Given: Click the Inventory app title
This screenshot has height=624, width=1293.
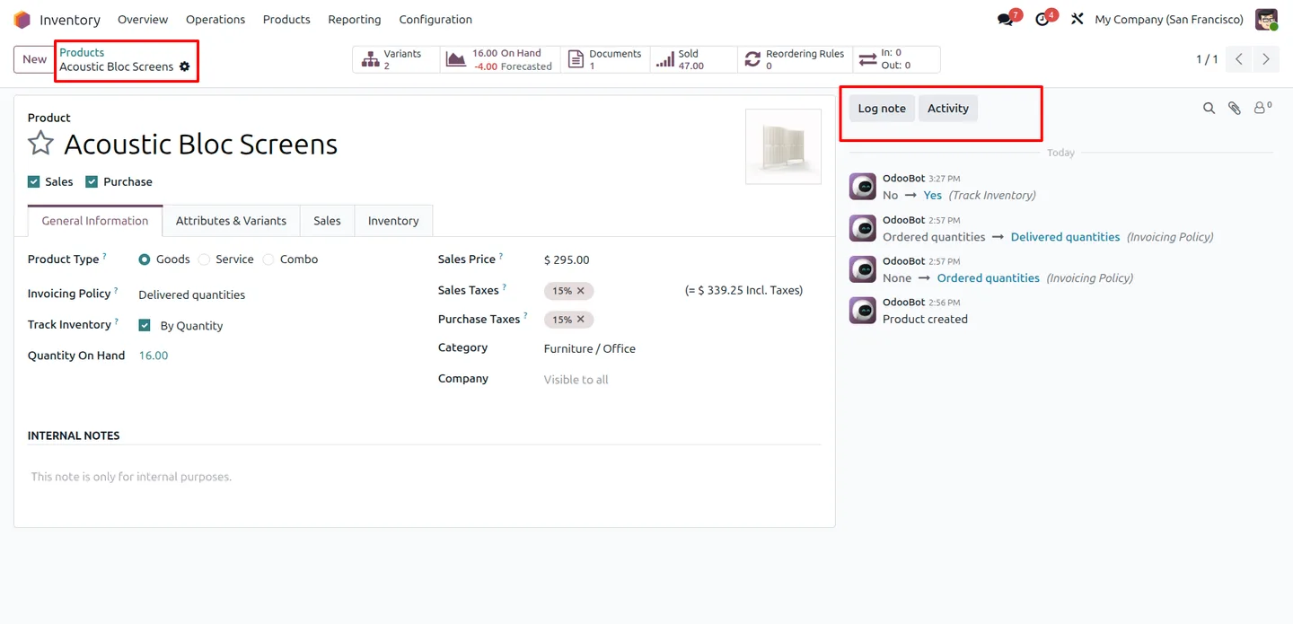Looking at the screenshot, I should 70,20.
